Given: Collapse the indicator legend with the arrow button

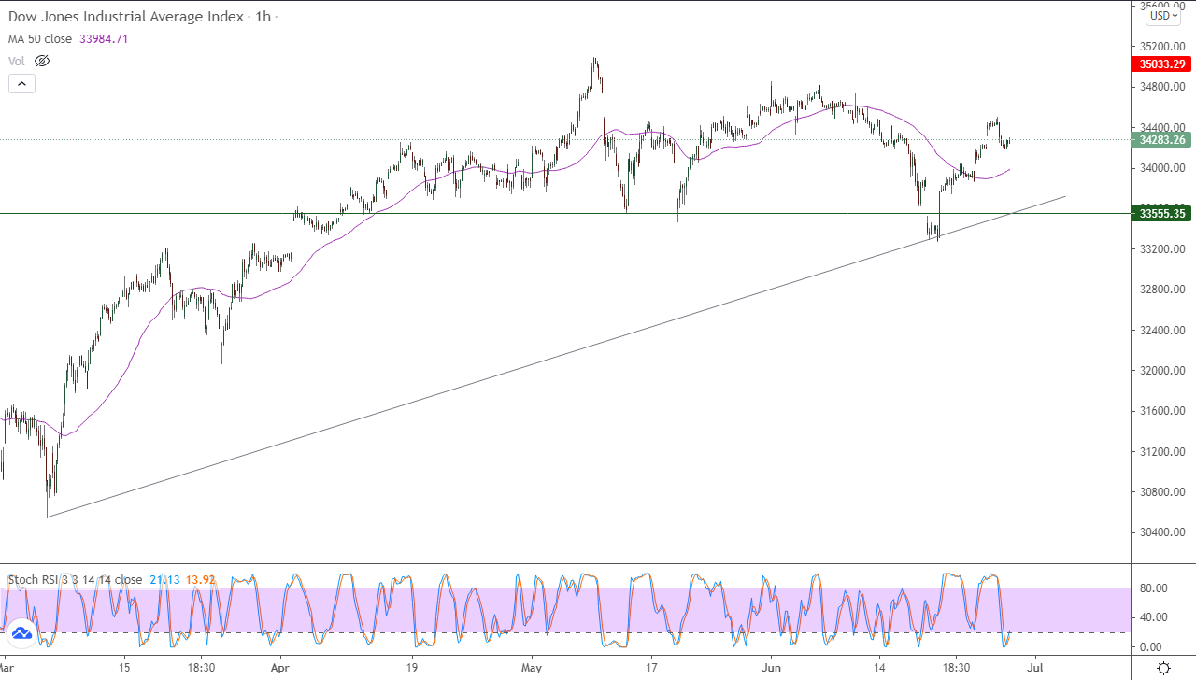Looking at the screenshot, I should click(x=21, y=83).
